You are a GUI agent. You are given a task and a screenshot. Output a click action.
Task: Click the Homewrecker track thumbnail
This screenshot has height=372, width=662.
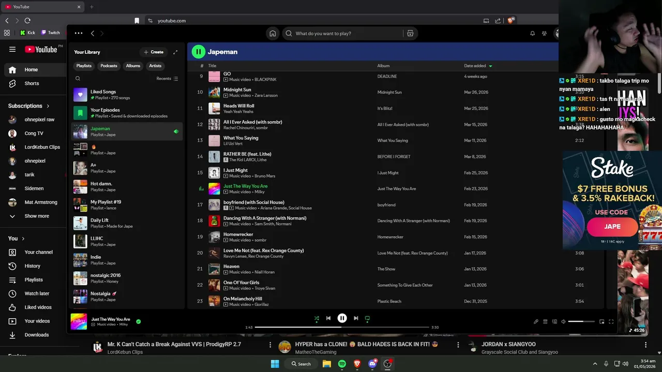tap(214, 237)
